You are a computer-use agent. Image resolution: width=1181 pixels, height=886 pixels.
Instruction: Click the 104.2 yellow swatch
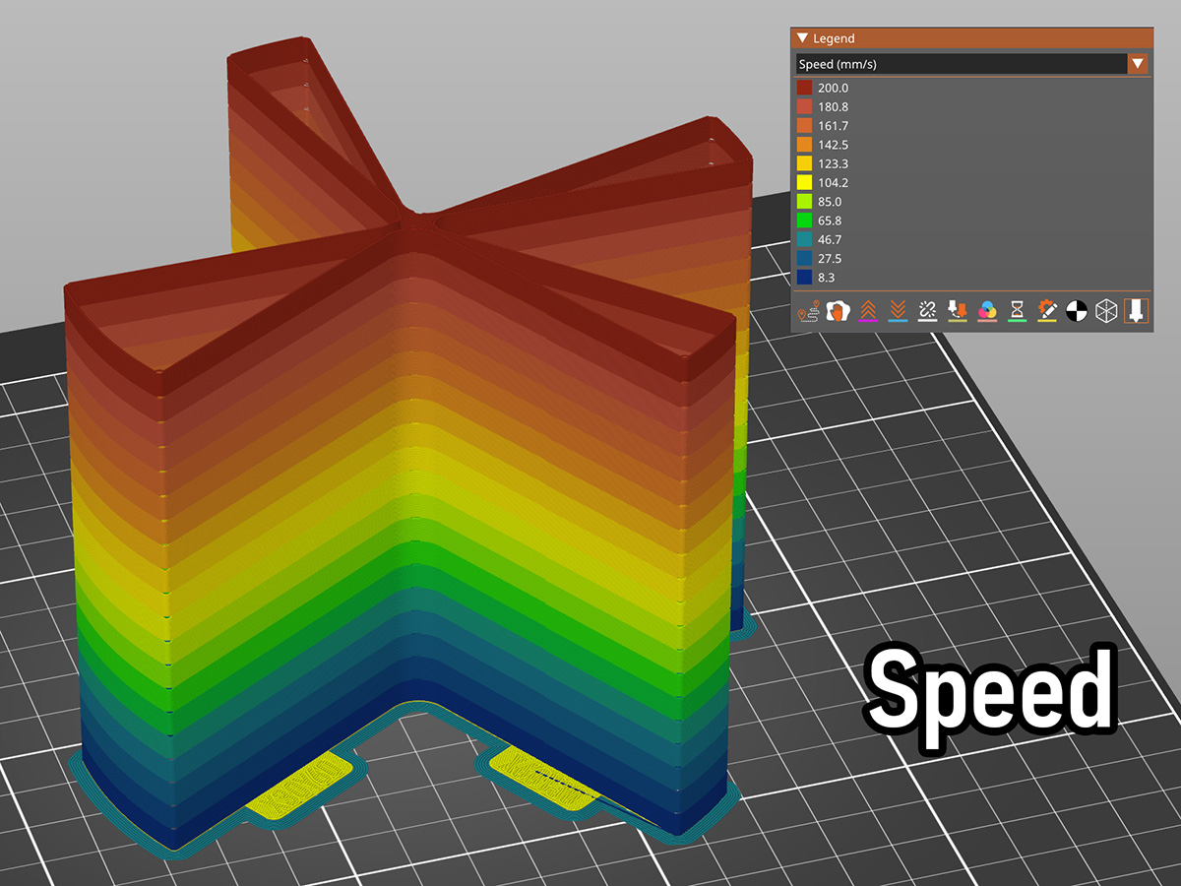point(804,182)
